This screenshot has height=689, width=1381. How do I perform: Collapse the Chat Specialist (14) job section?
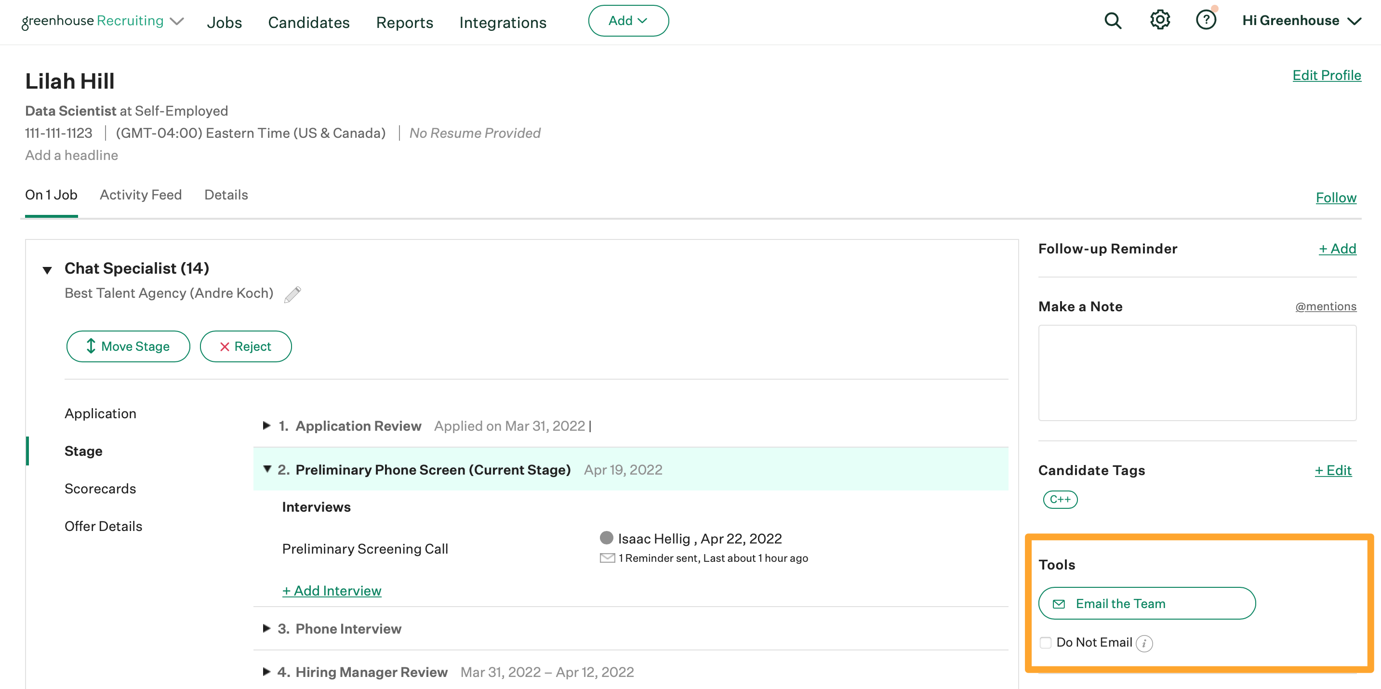[x=47, y=270]
